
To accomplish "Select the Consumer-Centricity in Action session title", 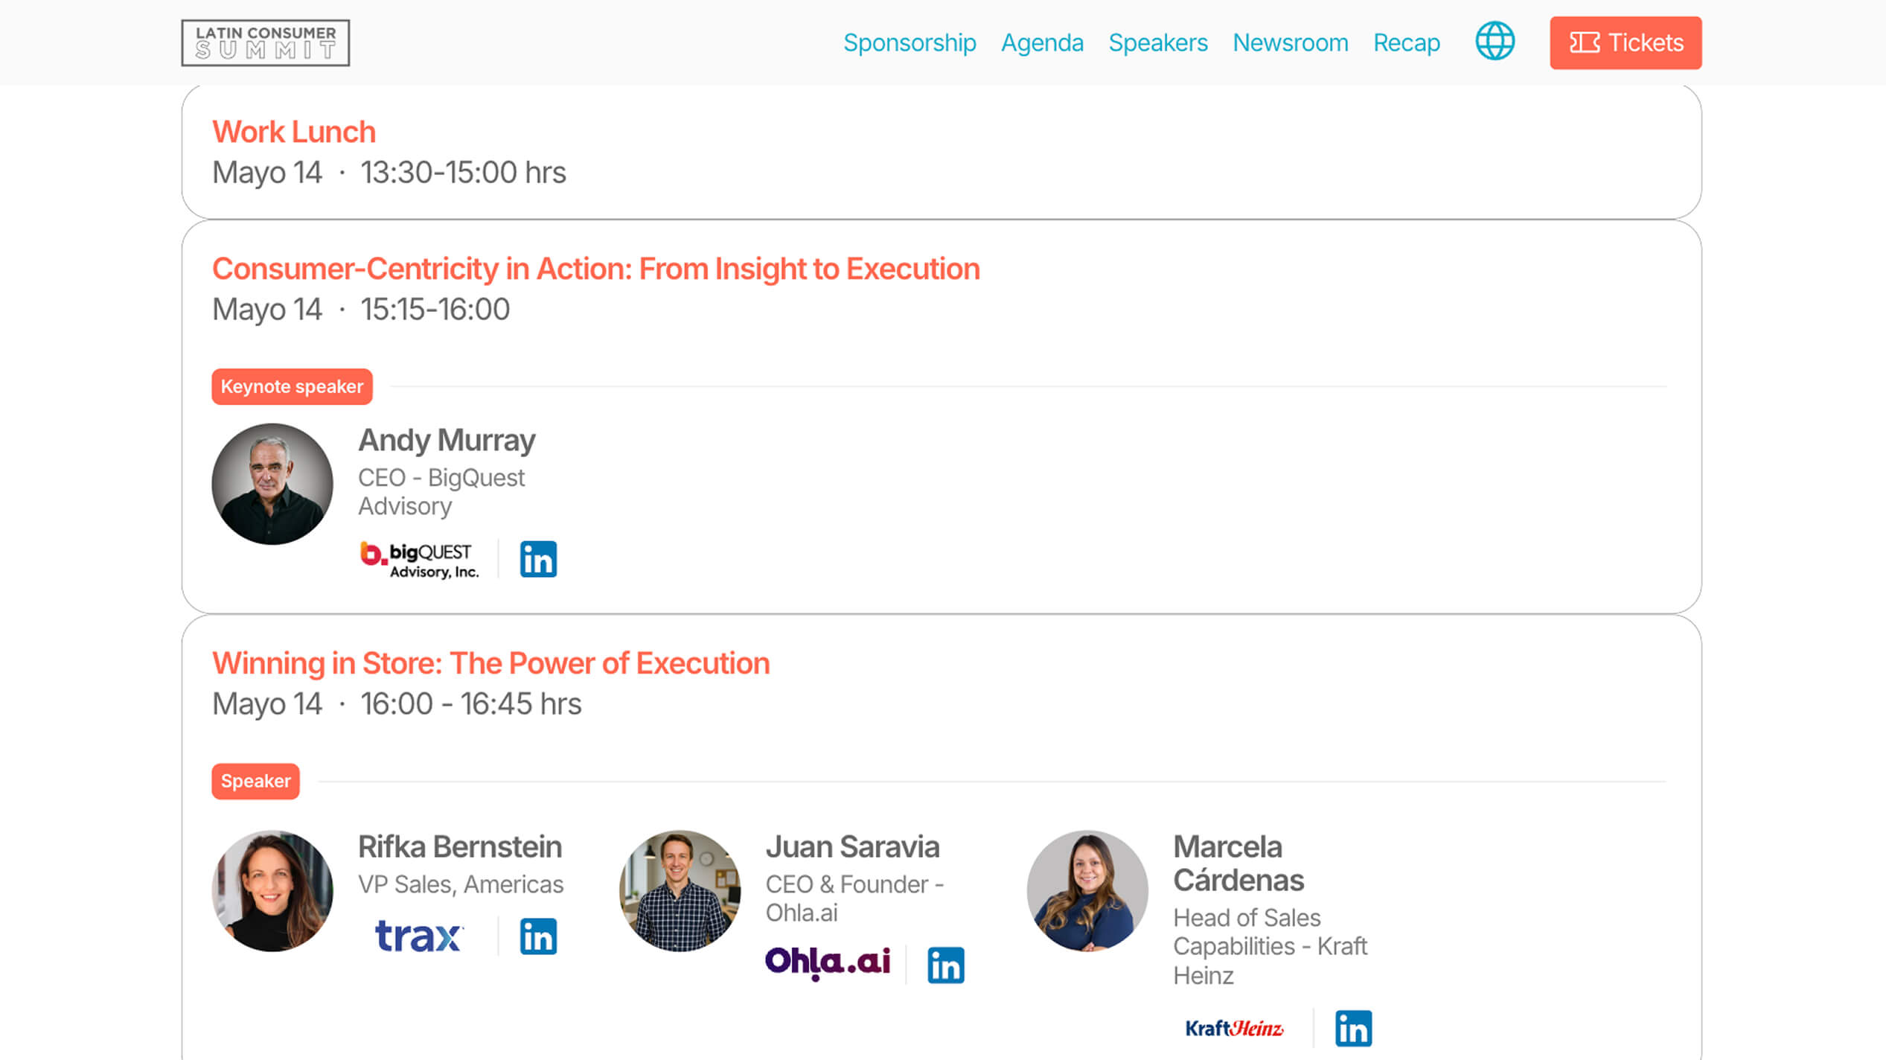I will point(596,269).
